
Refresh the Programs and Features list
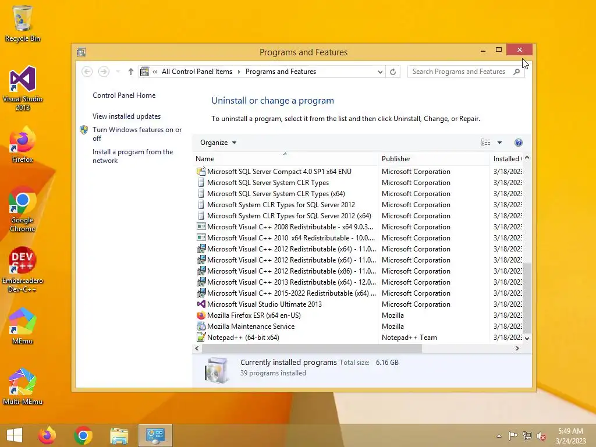click(x=393, y=72)
